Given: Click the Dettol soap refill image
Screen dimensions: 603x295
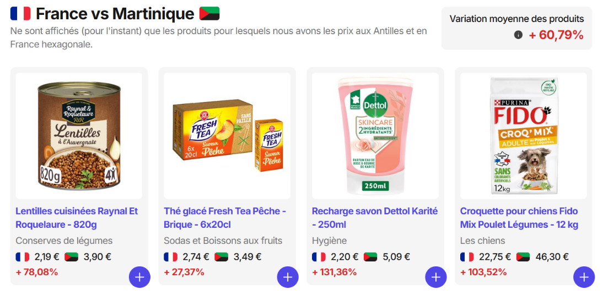Looking at the screenshot, I should 375,135.
